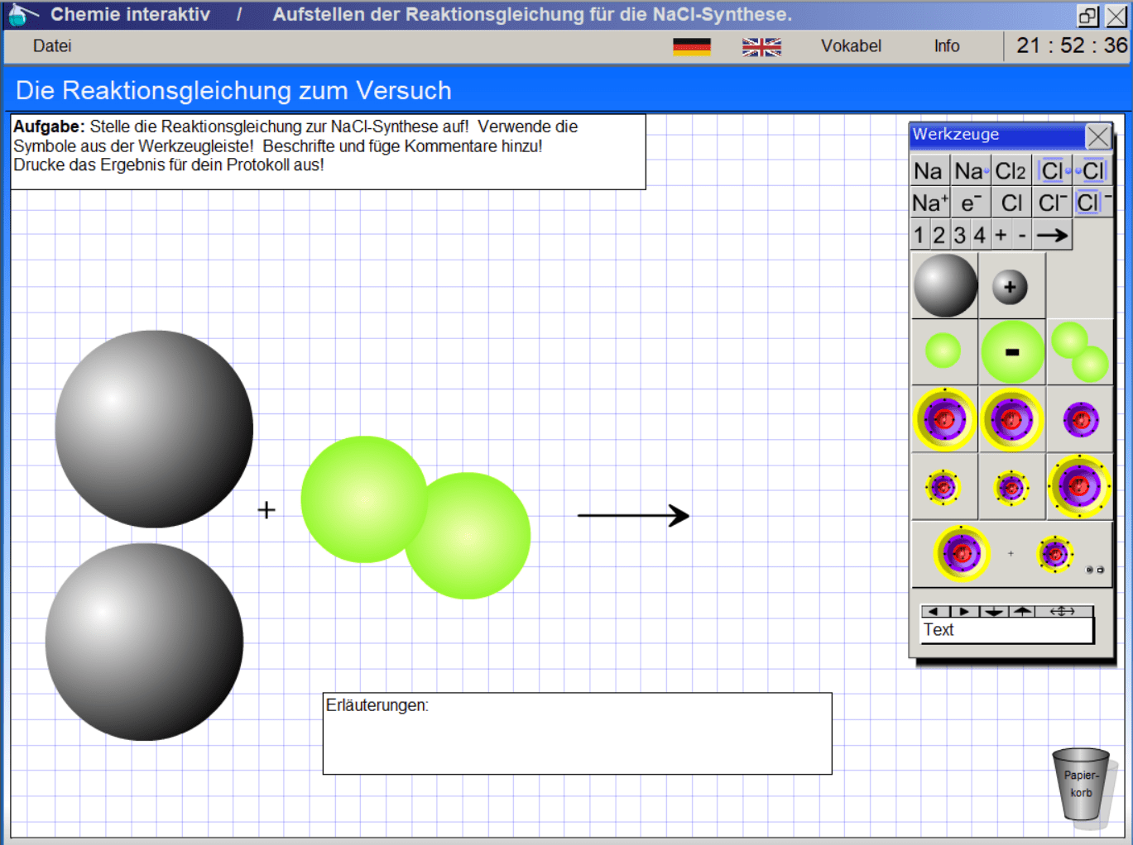Switch language to German flag

coord(691,47)
